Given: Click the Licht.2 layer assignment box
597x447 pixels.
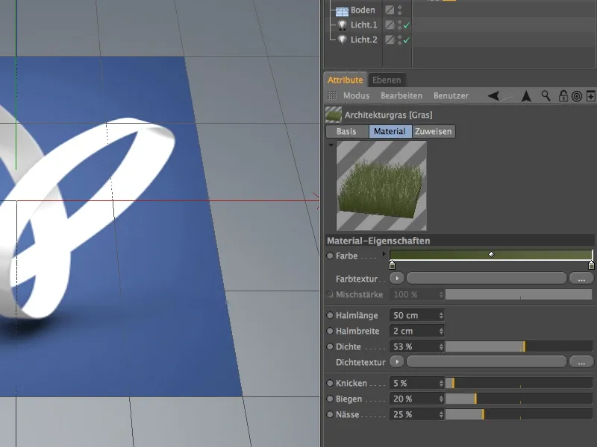Looking at the screenshot, I should tap(390, 39).
